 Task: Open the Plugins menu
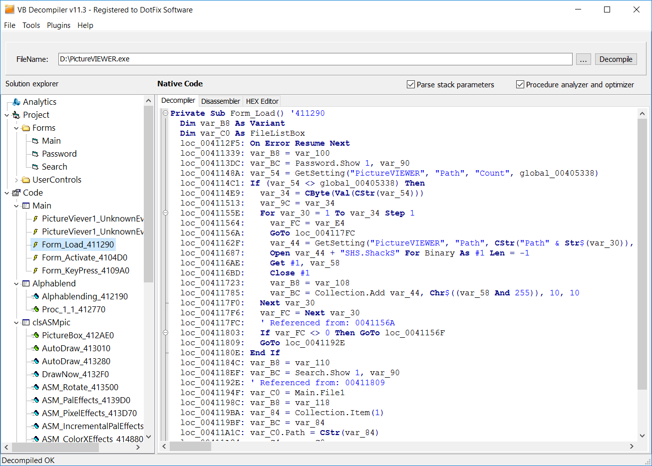click(x=58, y=25)
